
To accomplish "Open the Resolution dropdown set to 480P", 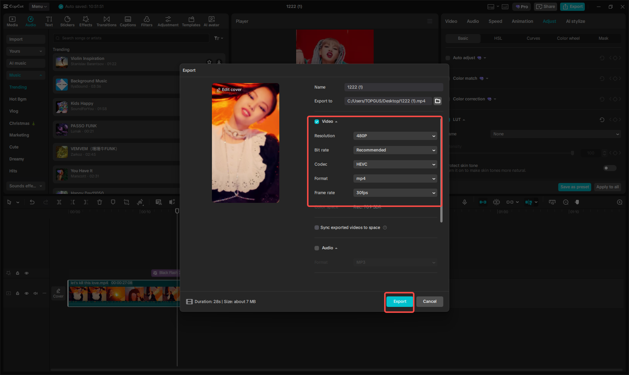I will point(395,135).
